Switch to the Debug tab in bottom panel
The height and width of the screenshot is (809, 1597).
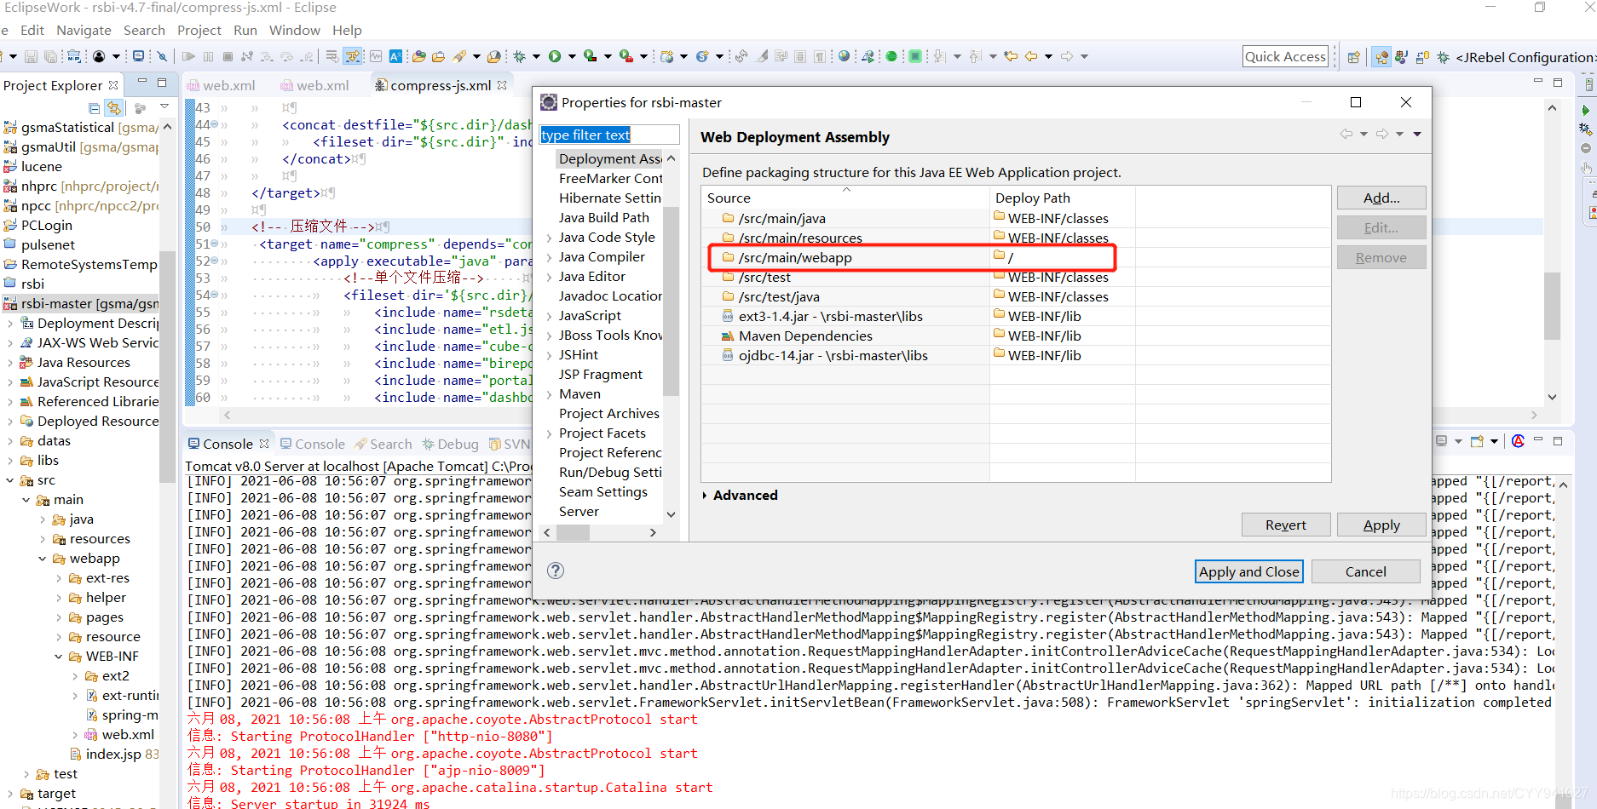[450, 444]
